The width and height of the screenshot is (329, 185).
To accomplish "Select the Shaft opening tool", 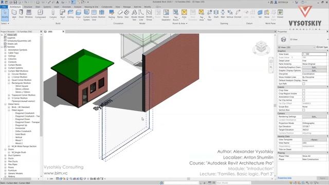I will 216,14.
